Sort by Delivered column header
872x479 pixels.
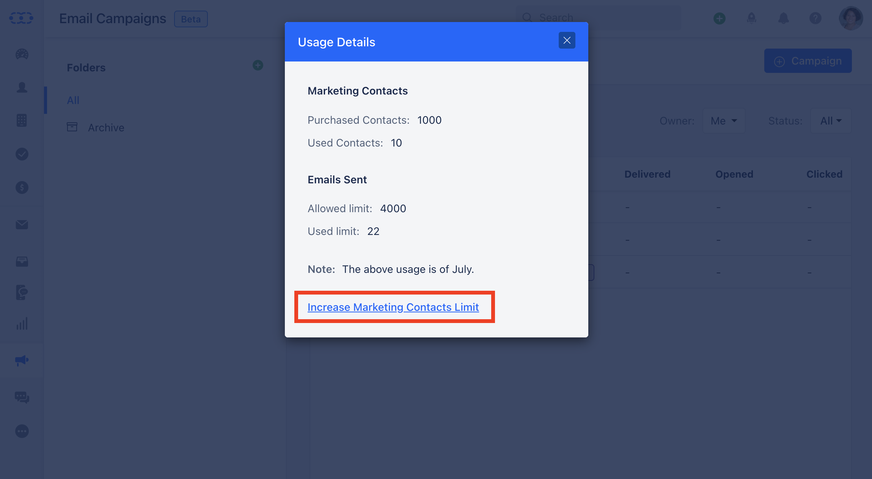tap(647, 174)
